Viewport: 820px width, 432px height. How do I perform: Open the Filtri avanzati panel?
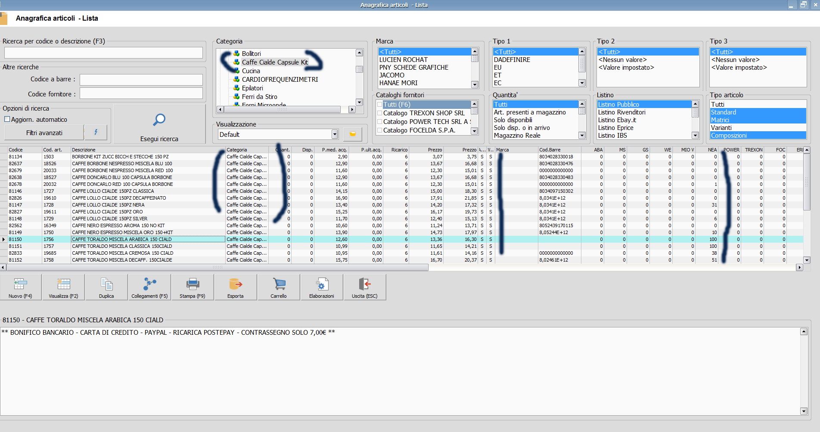pyautogui.click(x=44, y=133)
